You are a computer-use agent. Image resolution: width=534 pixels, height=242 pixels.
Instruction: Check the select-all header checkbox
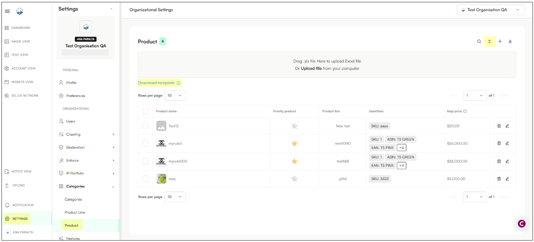point(145,111)
